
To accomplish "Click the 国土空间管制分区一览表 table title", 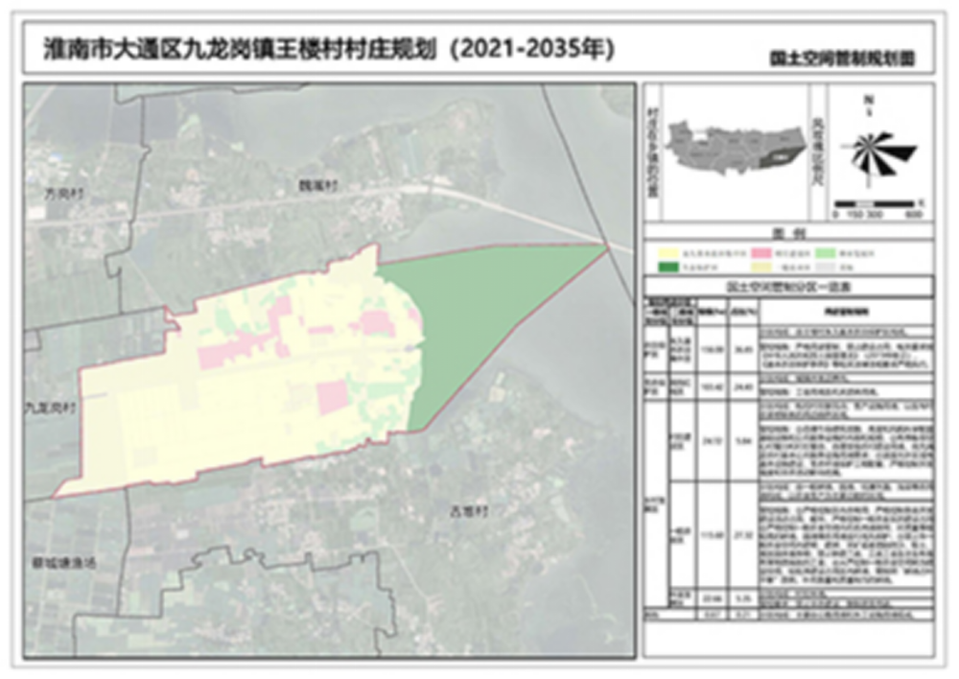I will 787,286.
